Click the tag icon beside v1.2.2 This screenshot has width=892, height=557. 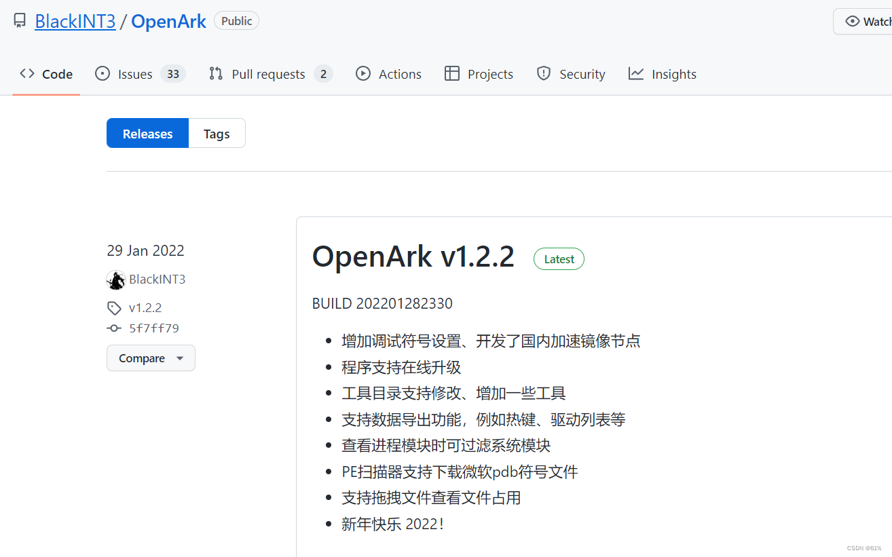coord(114,308)
